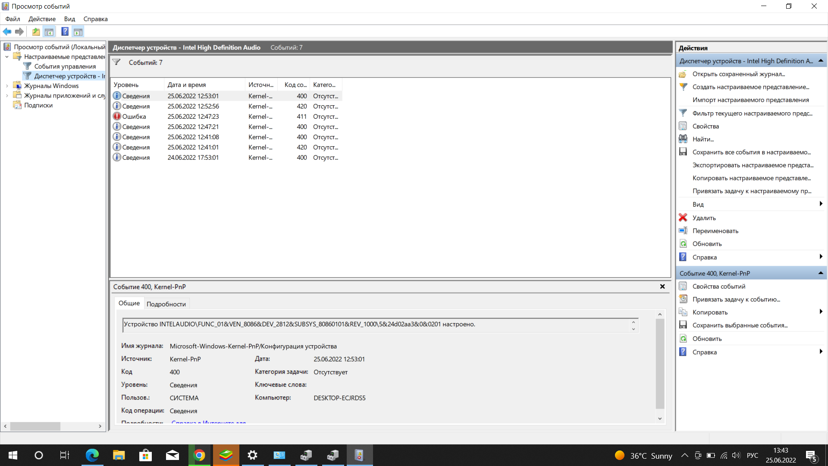The width and height of the screenshot is (828, 466).
Task: Refresh the event list via the "Обновить" icon
Action: tap(684, 243)
